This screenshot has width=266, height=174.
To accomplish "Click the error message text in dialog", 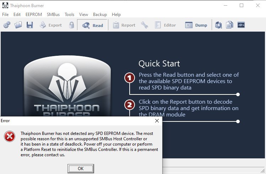I will coord(89,144).
